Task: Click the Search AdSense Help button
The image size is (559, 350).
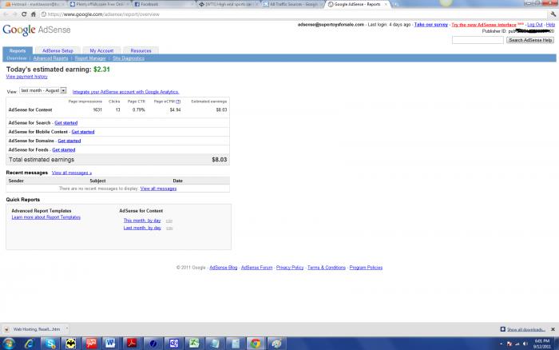Action: coord(530,40)
